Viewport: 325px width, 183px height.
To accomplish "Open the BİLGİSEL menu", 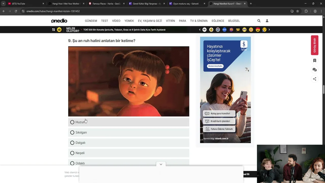I will pyautogui.click(x=234, y=21).
